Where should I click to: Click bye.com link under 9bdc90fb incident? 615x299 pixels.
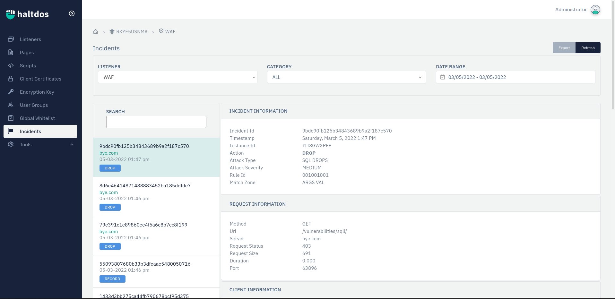[108, 153]
